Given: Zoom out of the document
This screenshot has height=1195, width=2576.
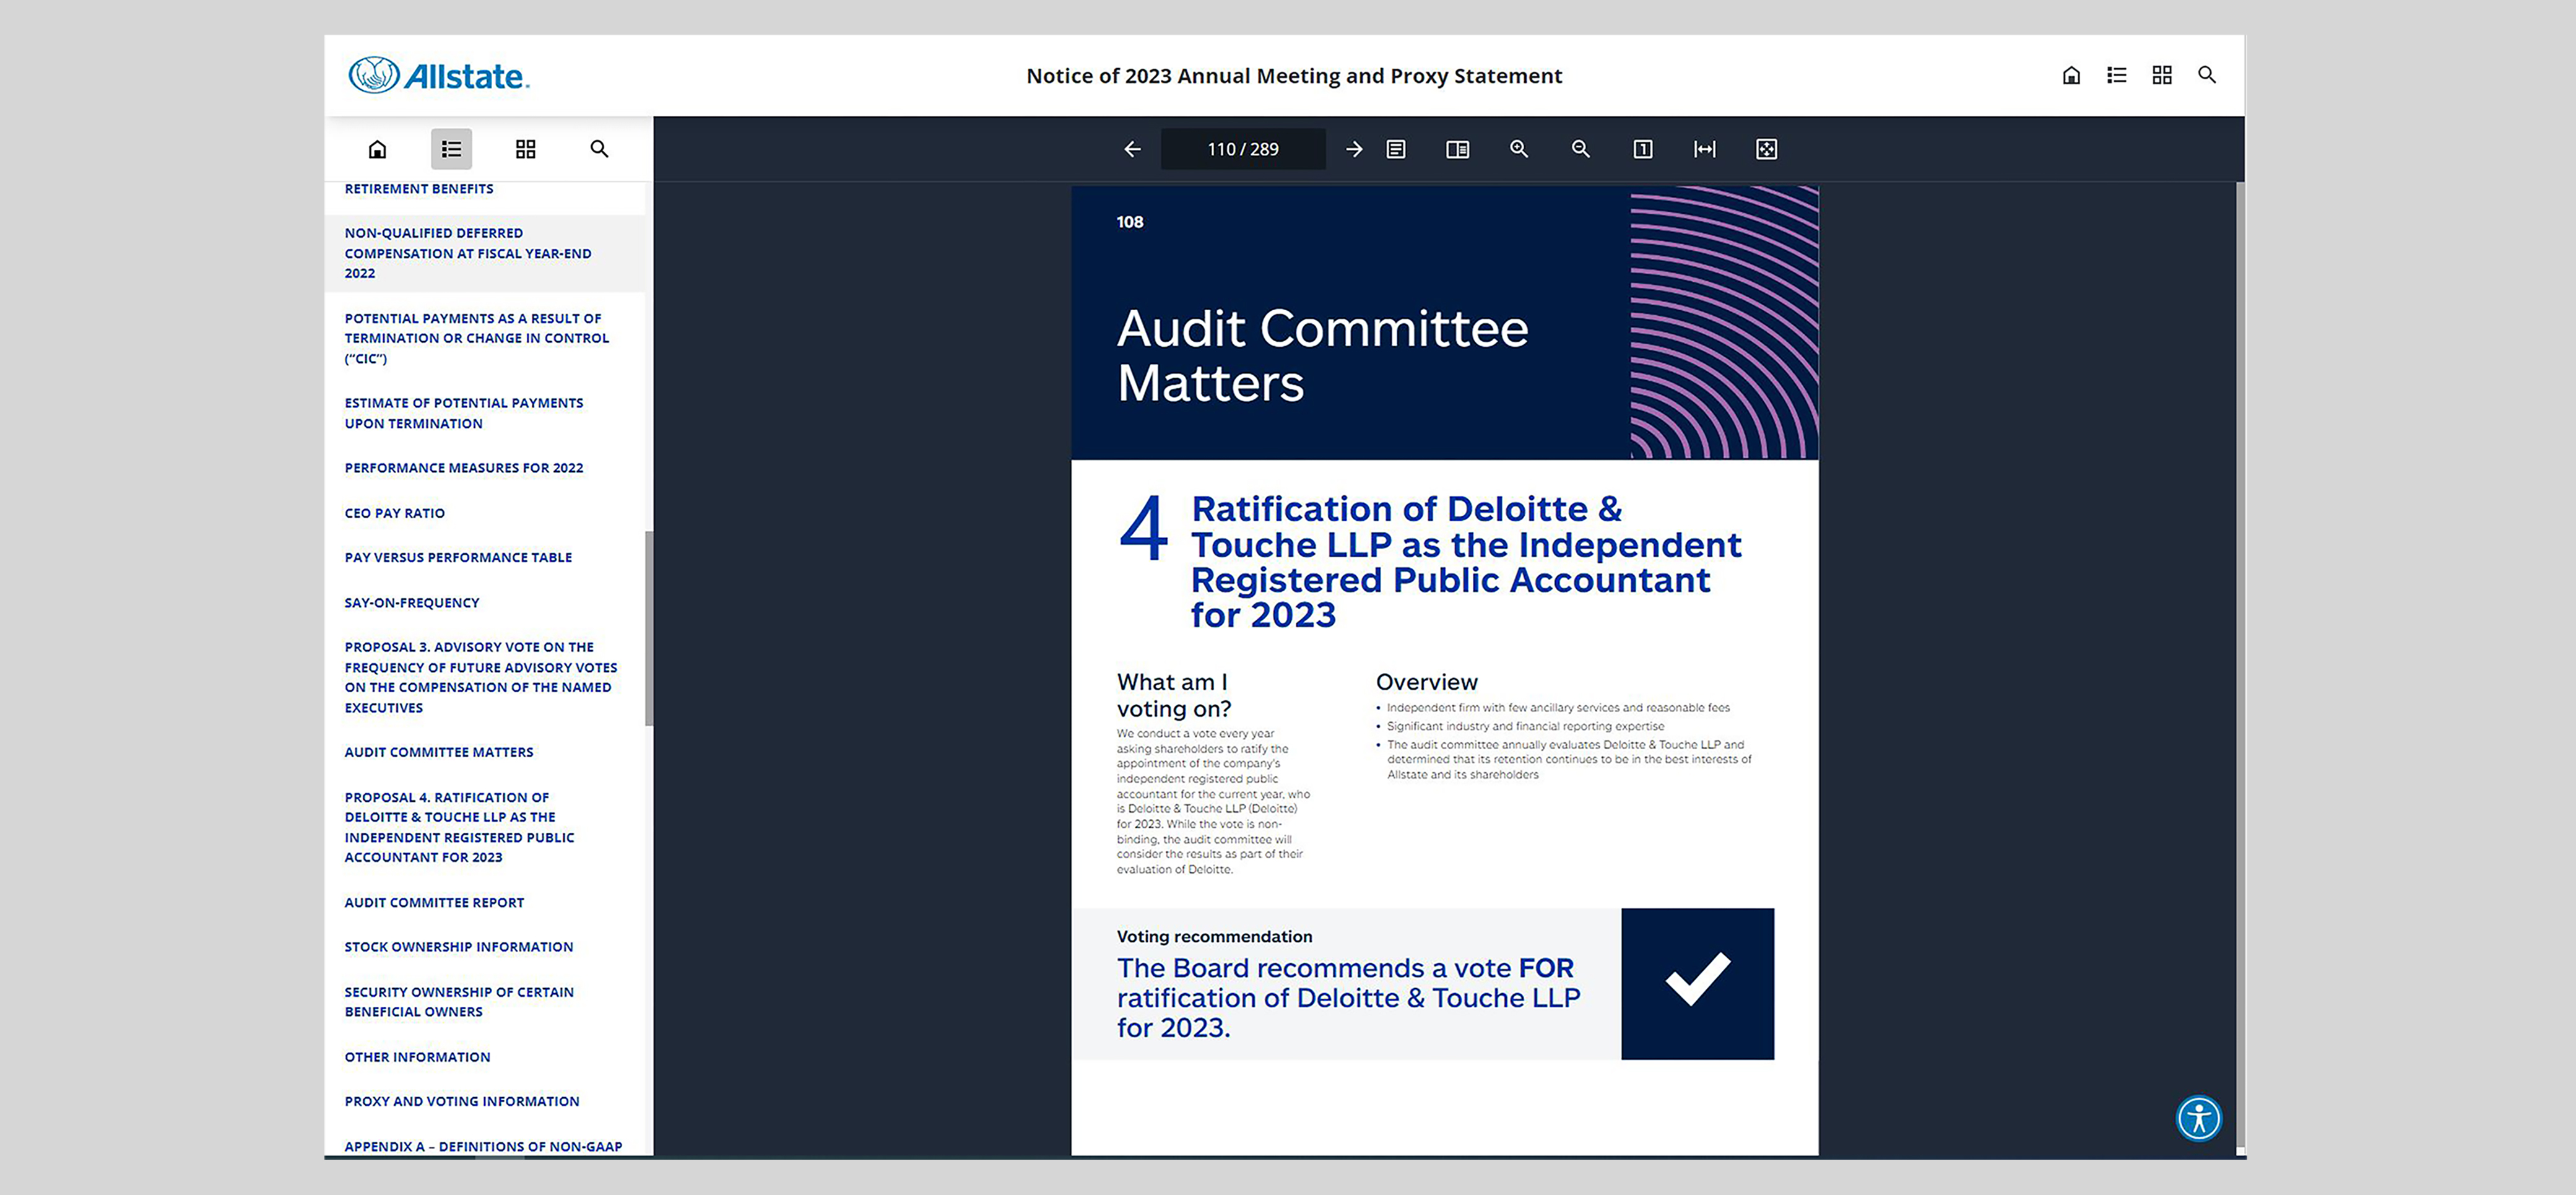Looking at the screenshot, I should 1581,149.
